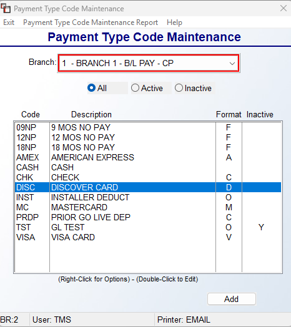Select the AMEX American Express row
The image size is (291, 327).
point(148,157)
